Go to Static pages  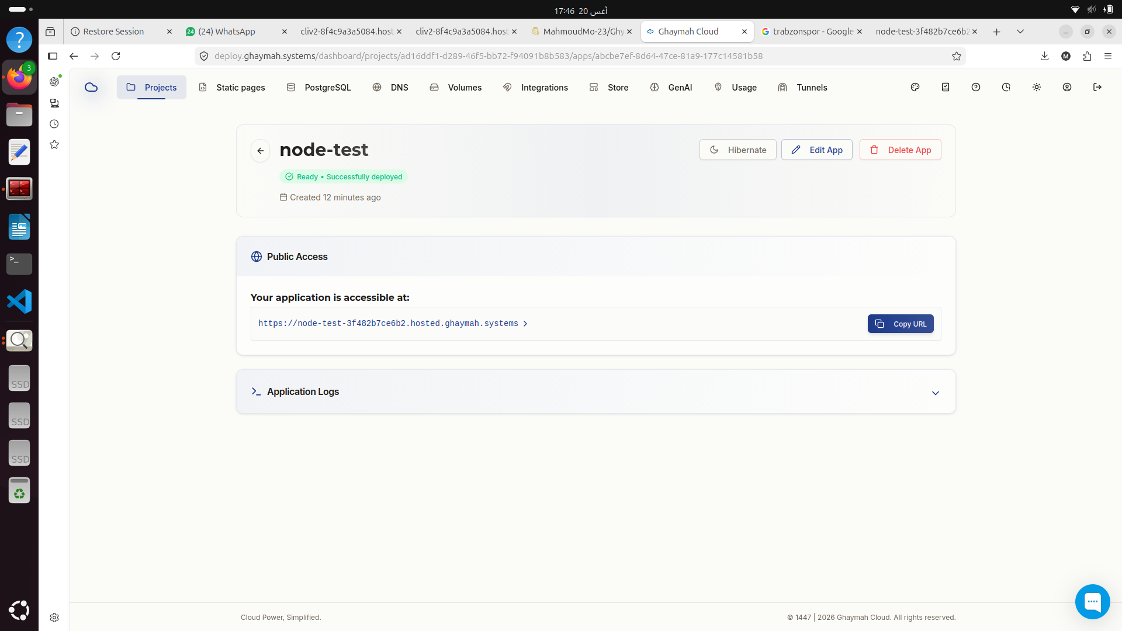(232, 88)
